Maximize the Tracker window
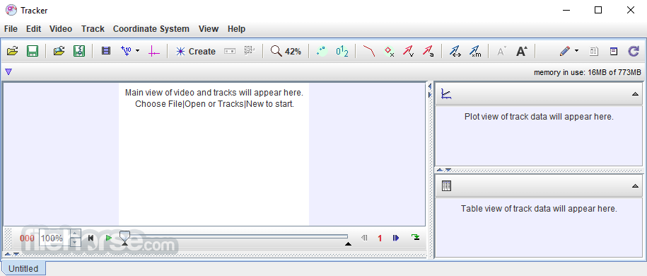 point(598,10)
